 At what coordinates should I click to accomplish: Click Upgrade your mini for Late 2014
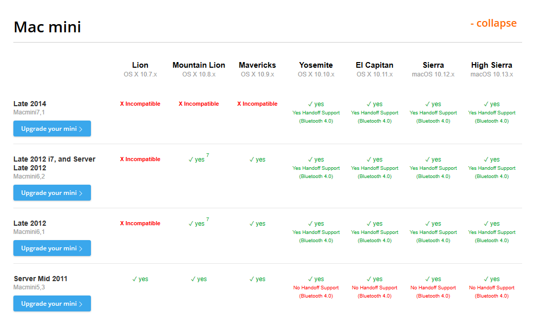[52, 129]
